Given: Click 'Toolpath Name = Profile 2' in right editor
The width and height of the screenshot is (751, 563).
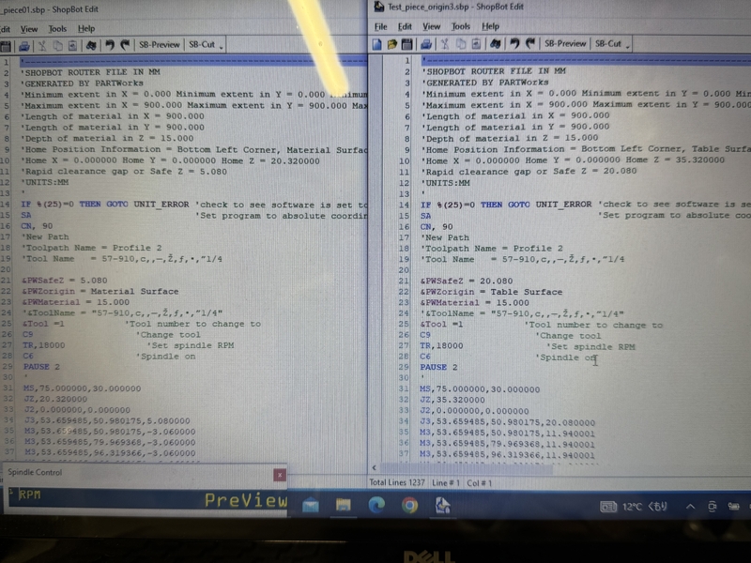Looking at the screenshot, I should tap(492, 249).
